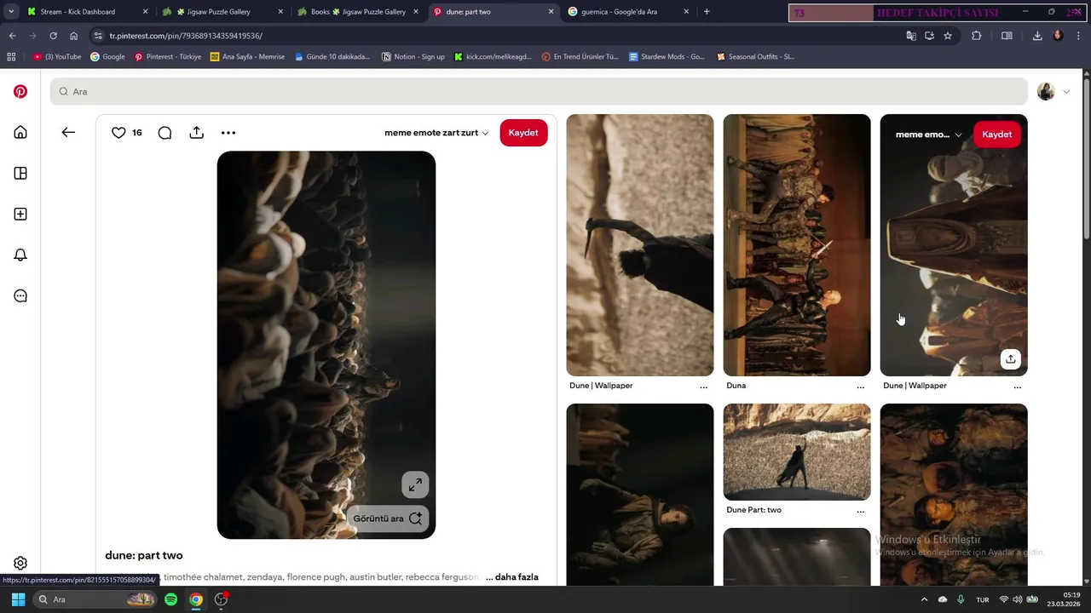Switch to Stream - Kick Dashboard tab
Image resolution: width=1091 pixels, height=613 pixels.
87,12
